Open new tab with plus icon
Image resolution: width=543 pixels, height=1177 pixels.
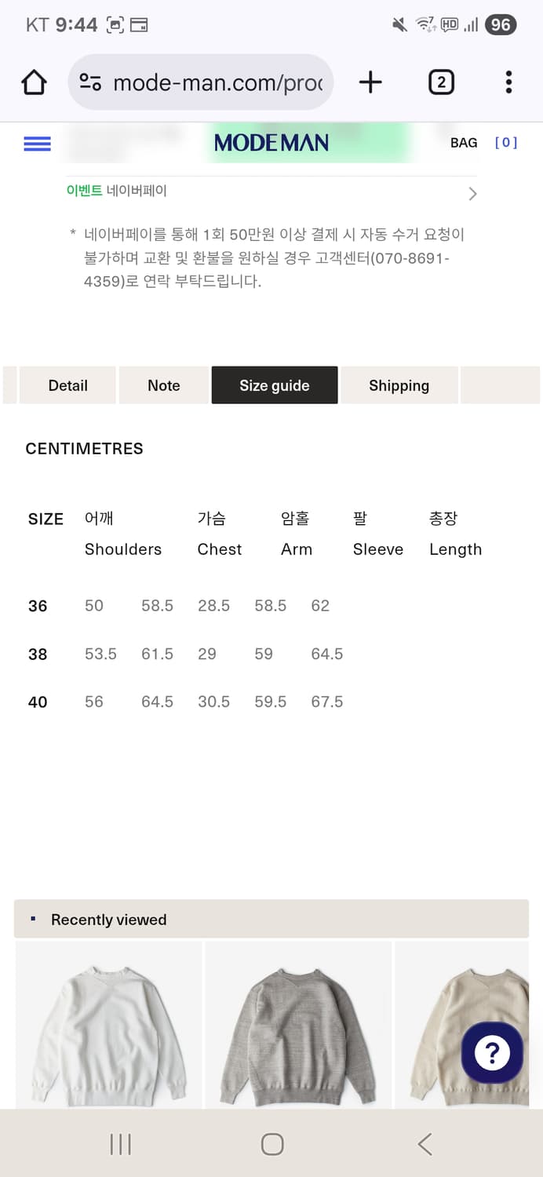click(370, 82)
